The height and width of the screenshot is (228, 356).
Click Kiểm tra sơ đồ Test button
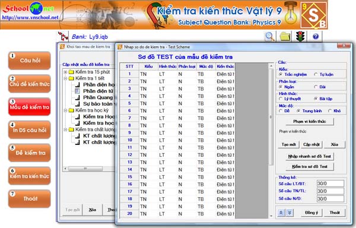310,166
